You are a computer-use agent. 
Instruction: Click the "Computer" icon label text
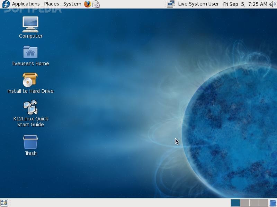click(31, 36)
